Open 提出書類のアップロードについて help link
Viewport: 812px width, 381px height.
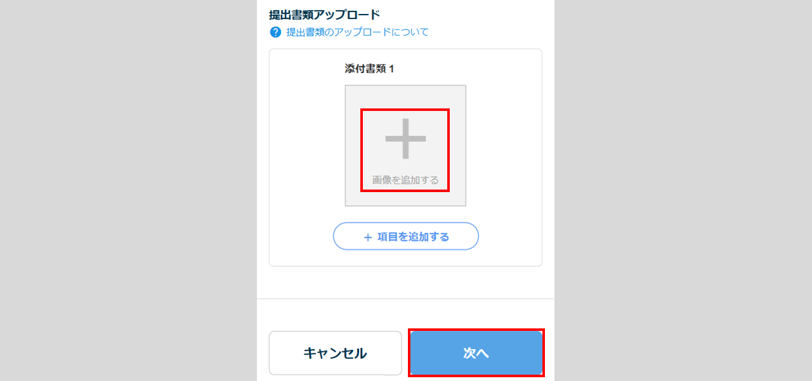point(357,32)
